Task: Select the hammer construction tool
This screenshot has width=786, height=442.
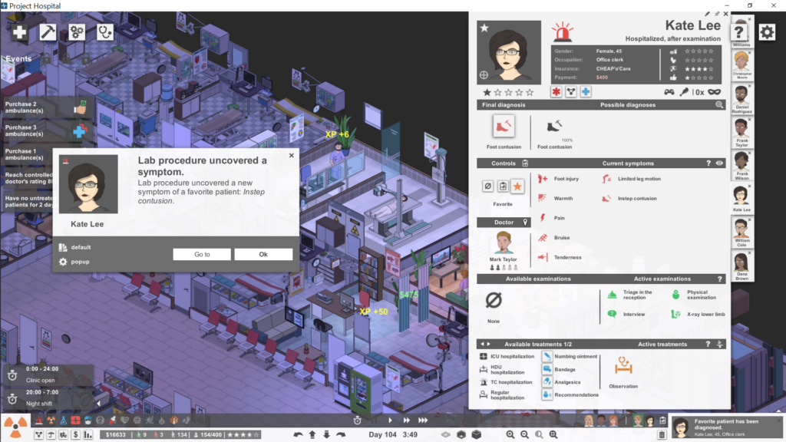Action: [48, 32]
